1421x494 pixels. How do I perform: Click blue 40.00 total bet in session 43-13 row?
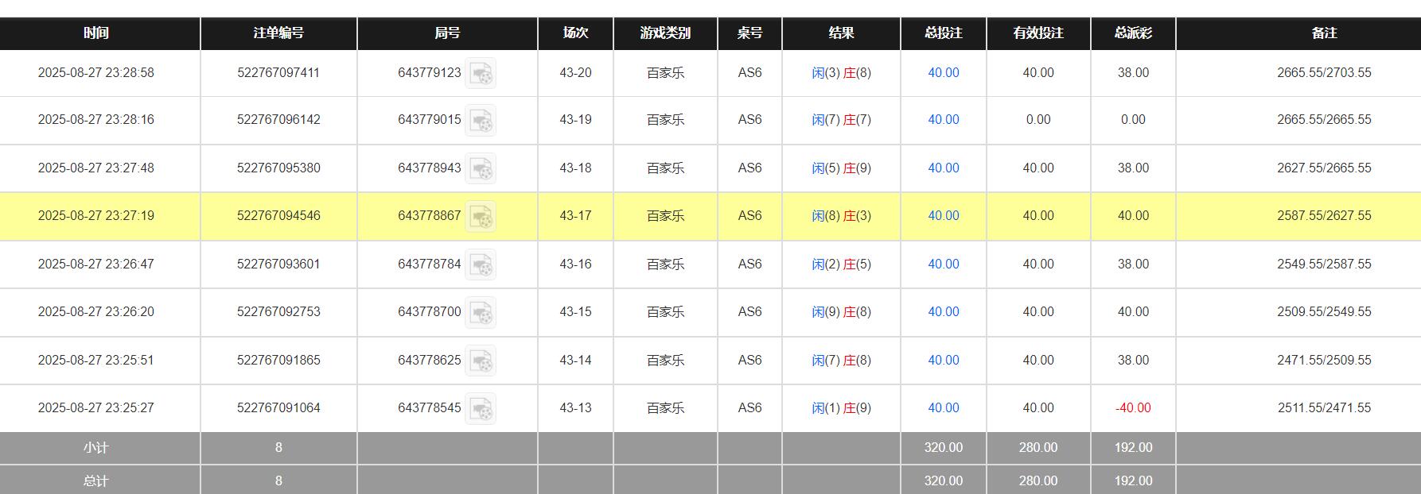click(x=943, y=408)
